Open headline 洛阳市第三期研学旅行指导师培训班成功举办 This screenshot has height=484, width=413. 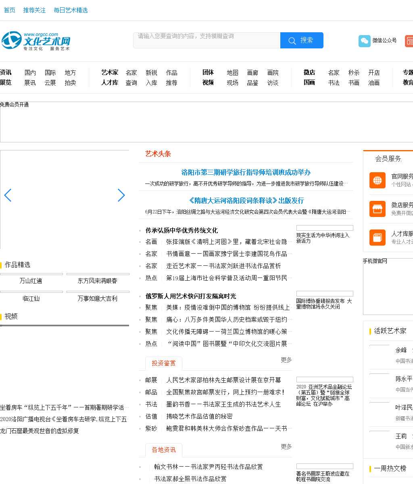[x=246, y=172]
